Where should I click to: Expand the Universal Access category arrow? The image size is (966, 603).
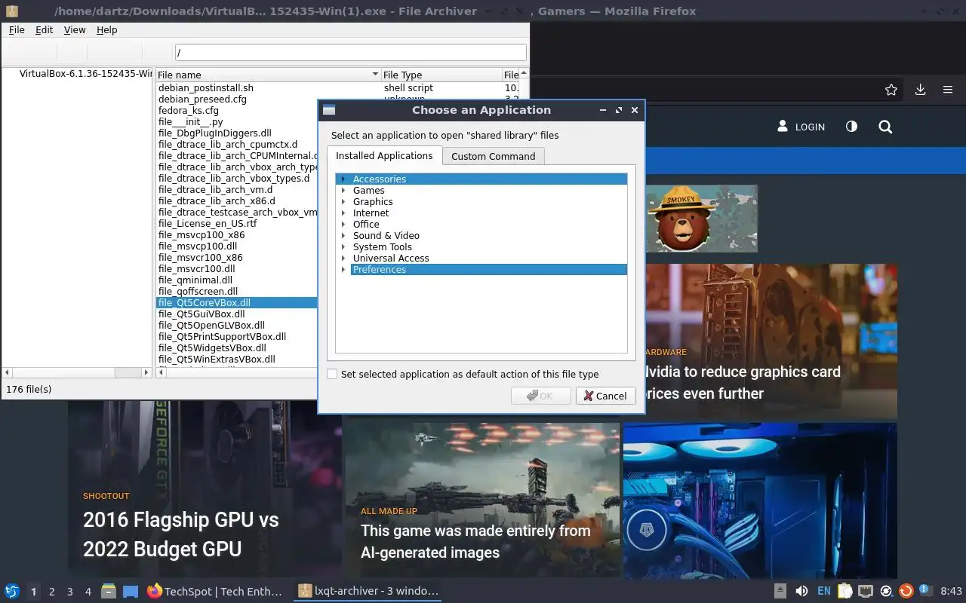coord(343,258)
